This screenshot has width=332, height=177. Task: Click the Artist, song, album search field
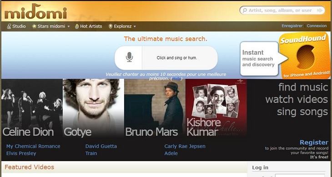[x=282, y=10]
